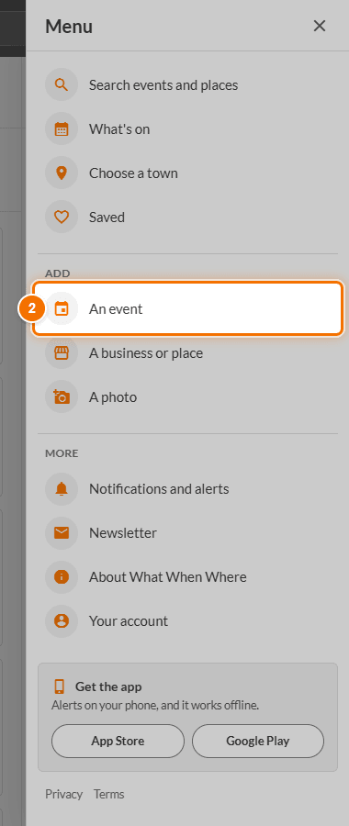Click the notifications bell icon

(62, 489)
